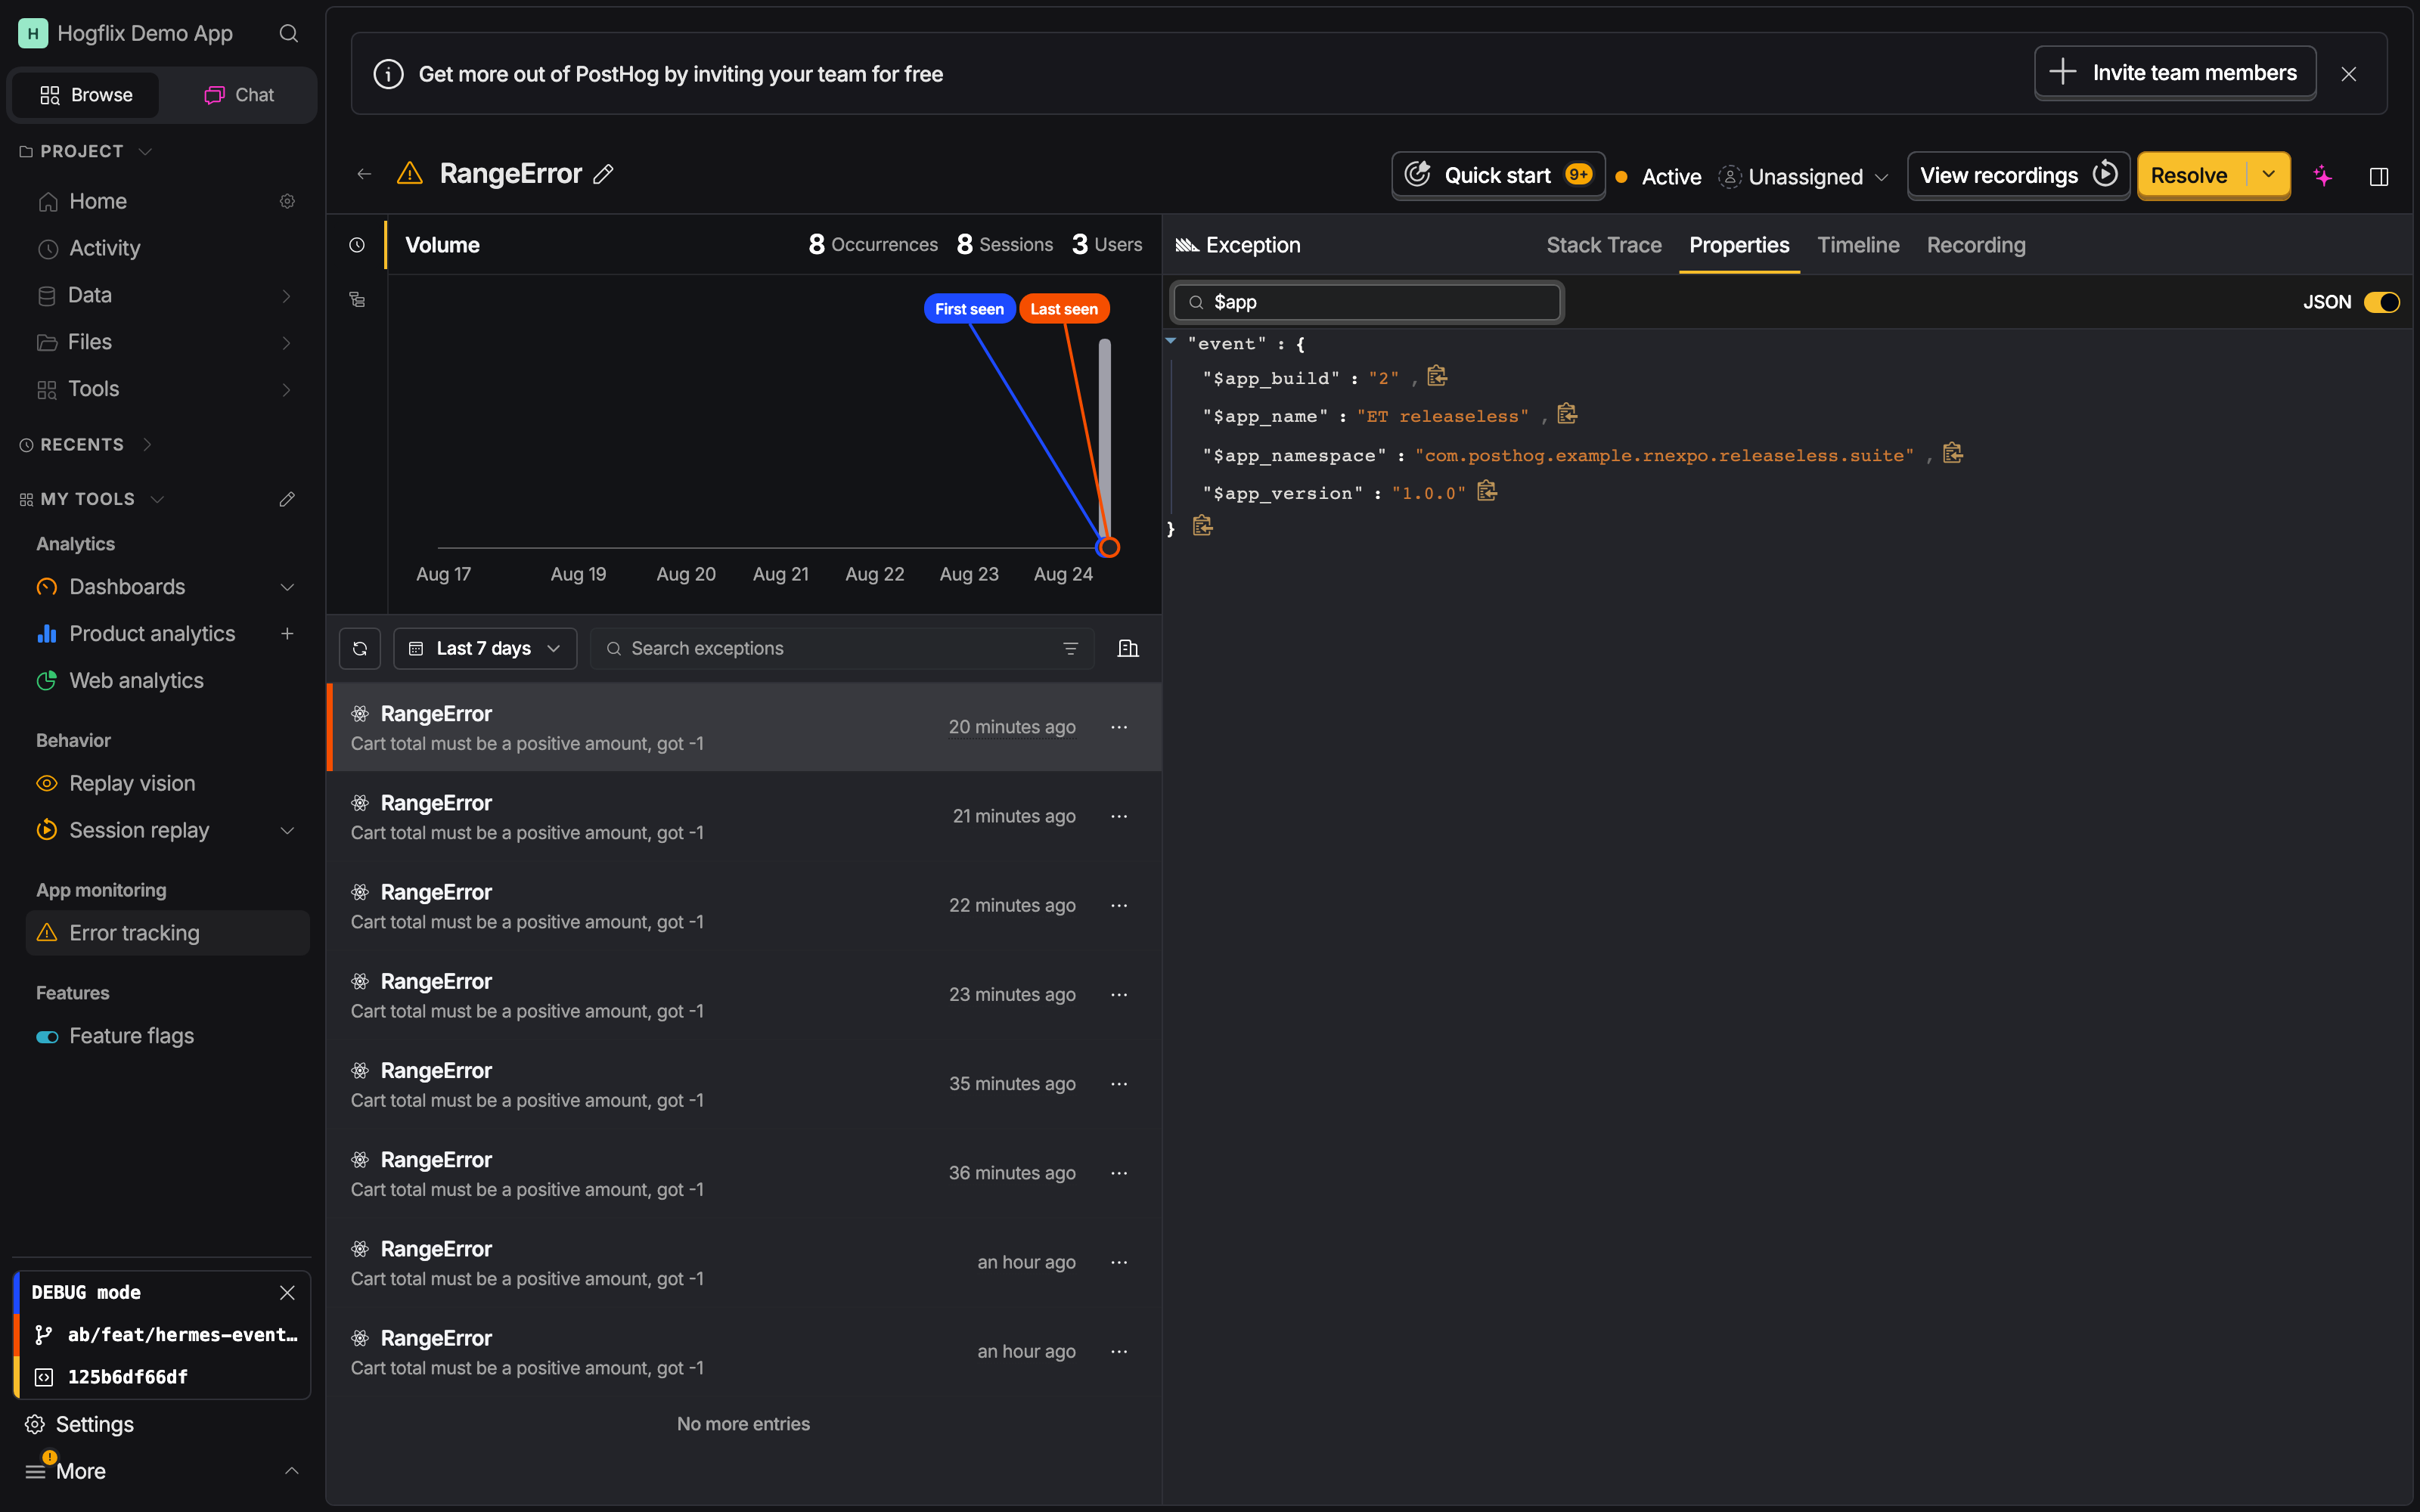This screenshot has width=2420, height=1512.
Task: Close the DEBUG mode panel
Action: coord(287,1292)
